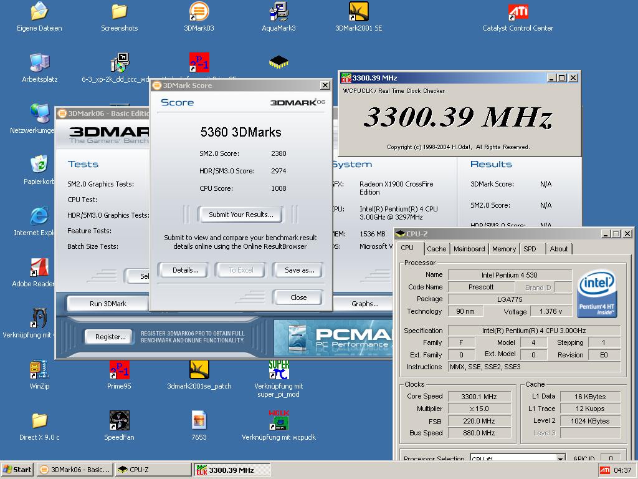The height and width of the screenshot is (479, 638).
Task: Switch to the SPD tab in CPU-Z
Action: (530, 249)
